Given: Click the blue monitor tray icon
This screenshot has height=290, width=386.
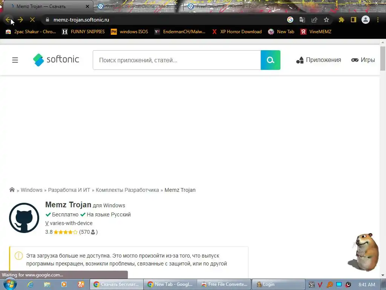Looking at the screenshot, I should tap(339, 284).
